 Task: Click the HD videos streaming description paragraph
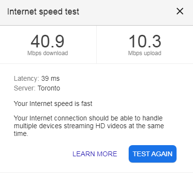(89, 126)
